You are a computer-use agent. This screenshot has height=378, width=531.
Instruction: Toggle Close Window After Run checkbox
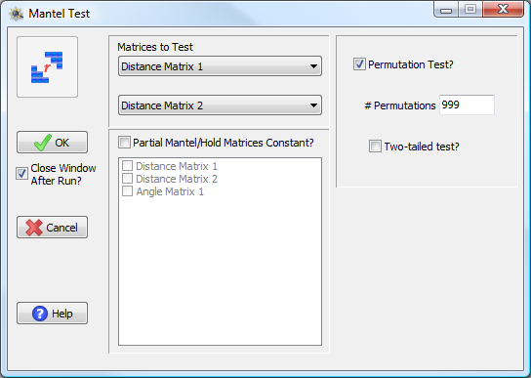(x=21, y=174)
